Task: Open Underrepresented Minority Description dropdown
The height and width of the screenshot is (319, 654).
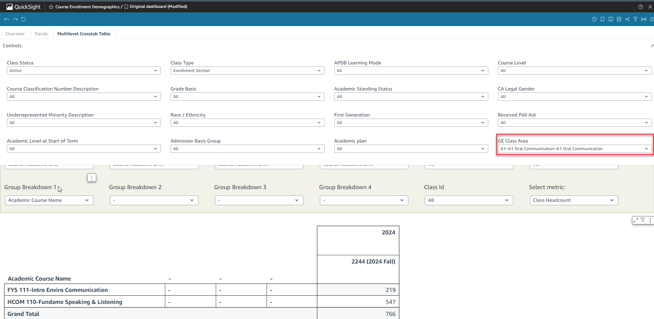Action: tap(84, 123)
